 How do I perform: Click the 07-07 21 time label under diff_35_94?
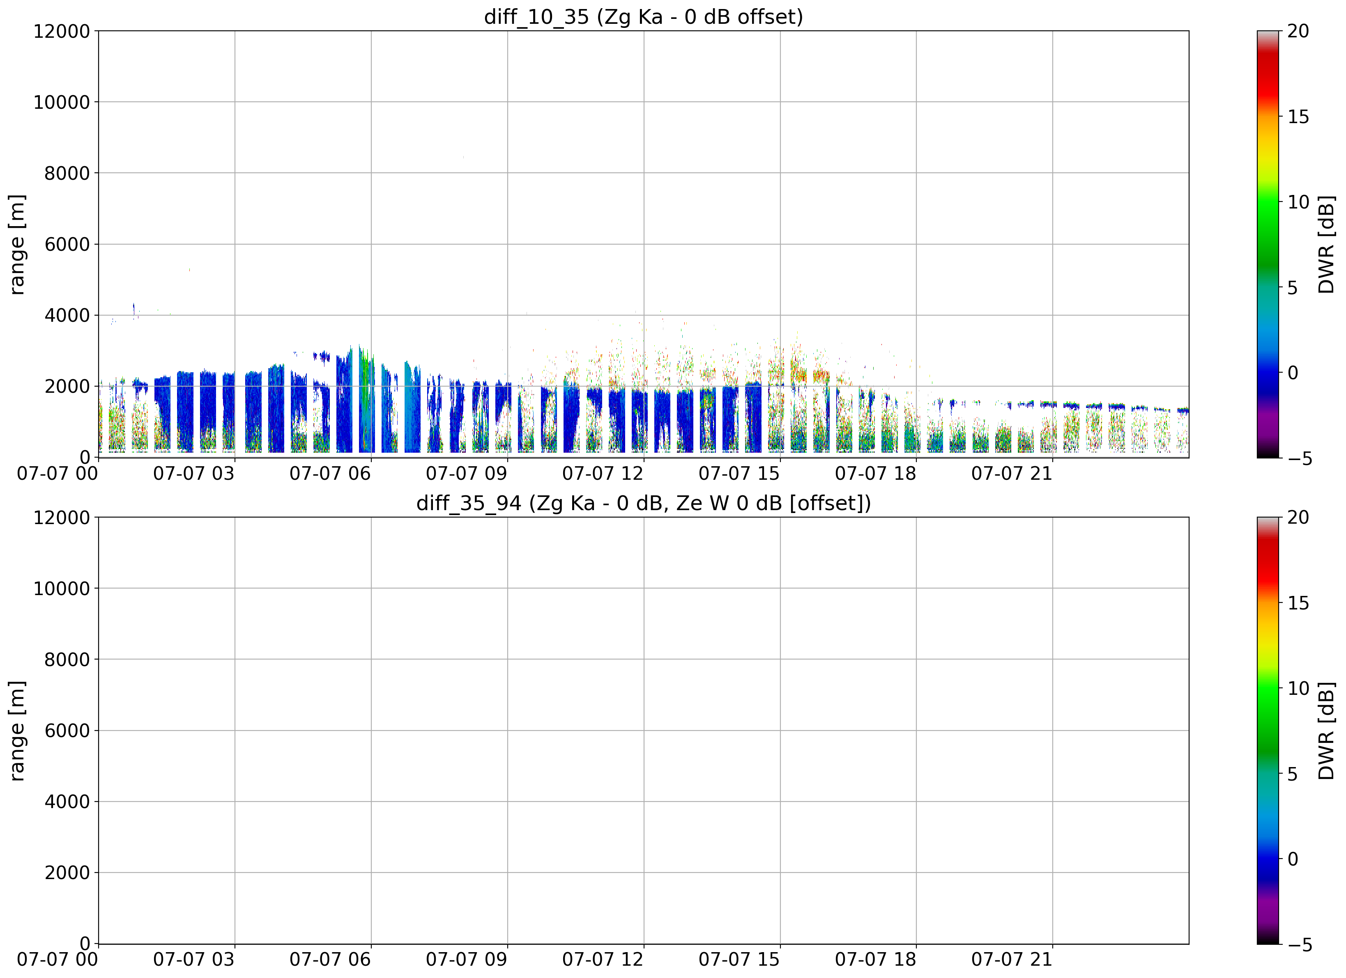click(1012, 960)
